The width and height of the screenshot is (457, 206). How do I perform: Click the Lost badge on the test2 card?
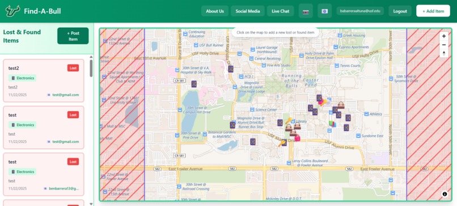[x=73, y=68]
